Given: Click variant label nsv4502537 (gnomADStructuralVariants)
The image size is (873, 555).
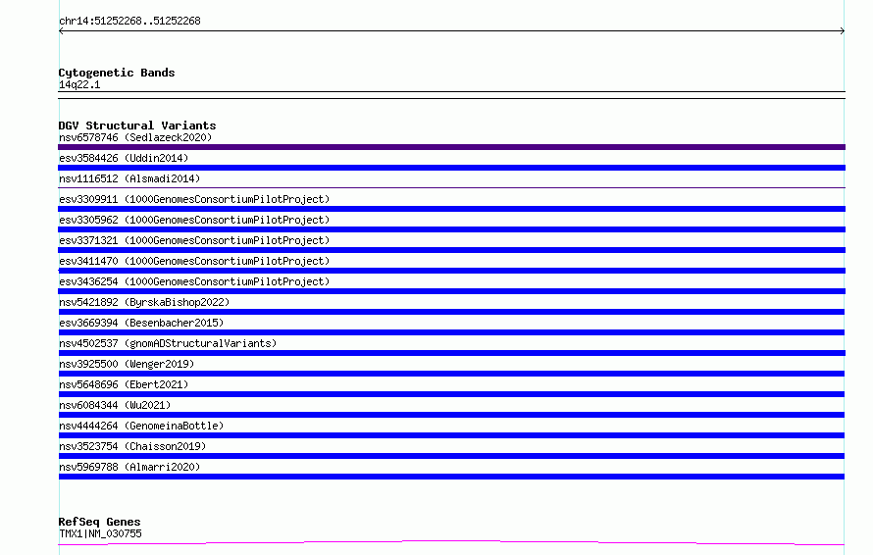Looking at the screenshot, I should pos(168,343).
